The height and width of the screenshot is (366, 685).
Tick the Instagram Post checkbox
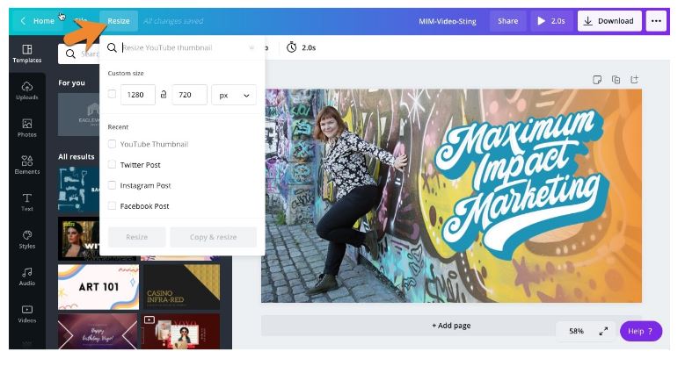(x=112, y=185)
